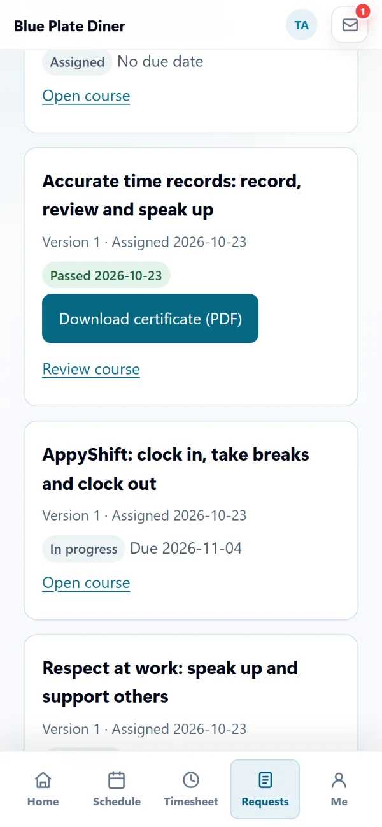Click version line under Accurate time records
The image size is (382, 827).
point(145,242)
